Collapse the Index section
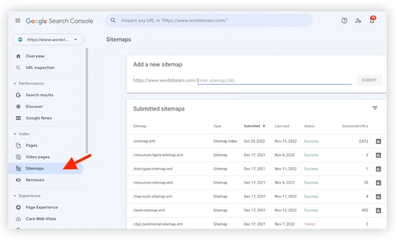This screenshot has height=240, width=397. (15, 134)
